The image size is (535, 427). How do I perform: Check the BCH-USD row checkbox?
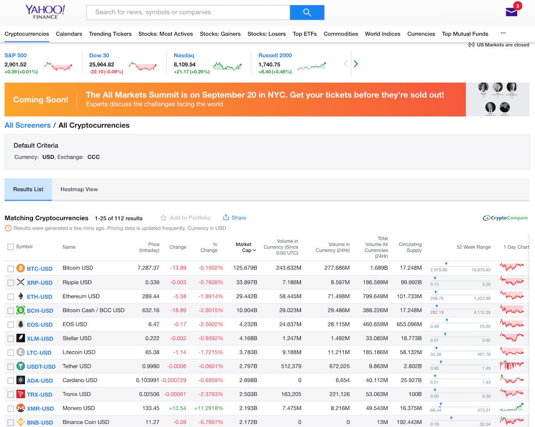coord(11,311)
